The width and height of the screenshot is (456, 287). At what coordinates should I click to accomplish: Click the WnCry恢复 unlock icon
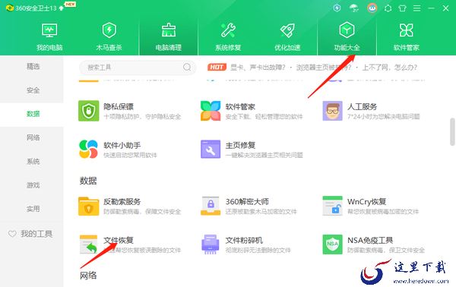click(x=332, y=206)
